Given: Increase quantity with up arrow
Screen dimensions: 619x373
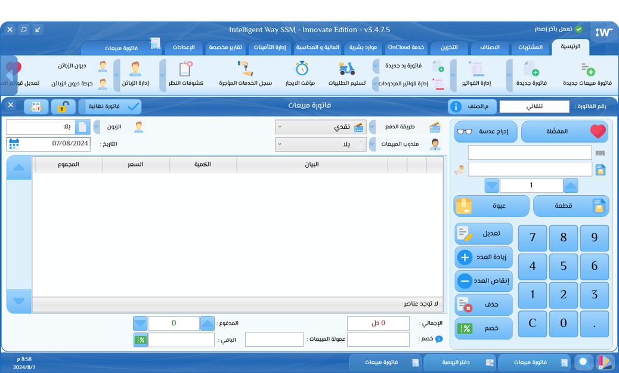Looking at the screenshot, I should pyautogui.click(x=571, y=186).
